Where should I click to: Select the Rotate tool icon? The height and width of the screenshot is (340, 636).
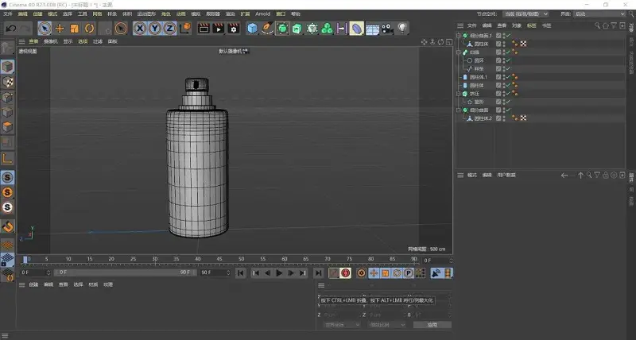tap(90, 29)
